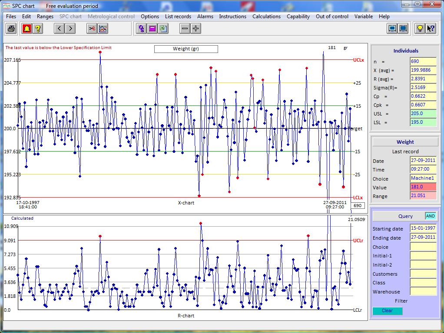The height and width of the screenshot is (333, 444).
Task: Open the Capability menu
Action: point(298,16)
